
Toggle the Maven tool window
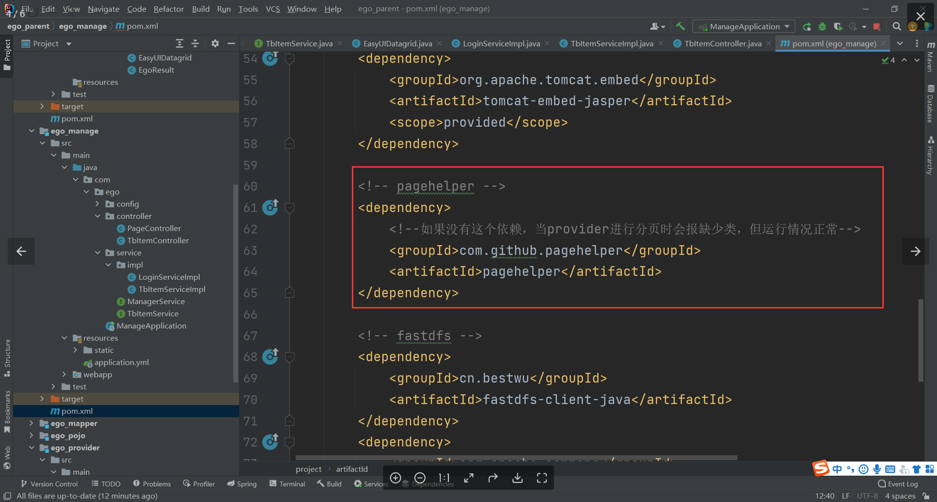pyautogui.click(x=931, y=56)
